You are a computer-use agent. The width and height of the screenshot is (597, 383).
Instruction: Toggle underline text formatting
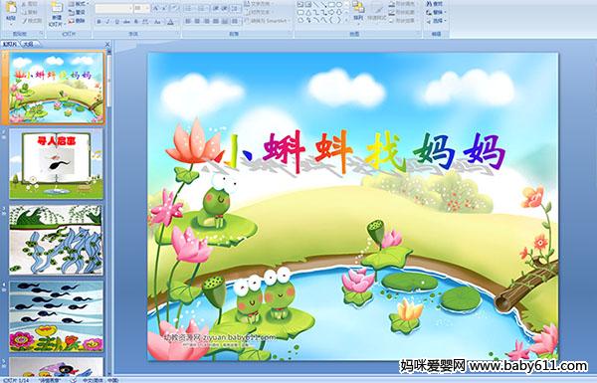pyautogui.click(x=116, y=22)
